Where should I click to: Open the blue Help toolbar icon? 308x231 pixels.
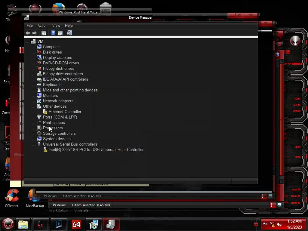[53, 33]
